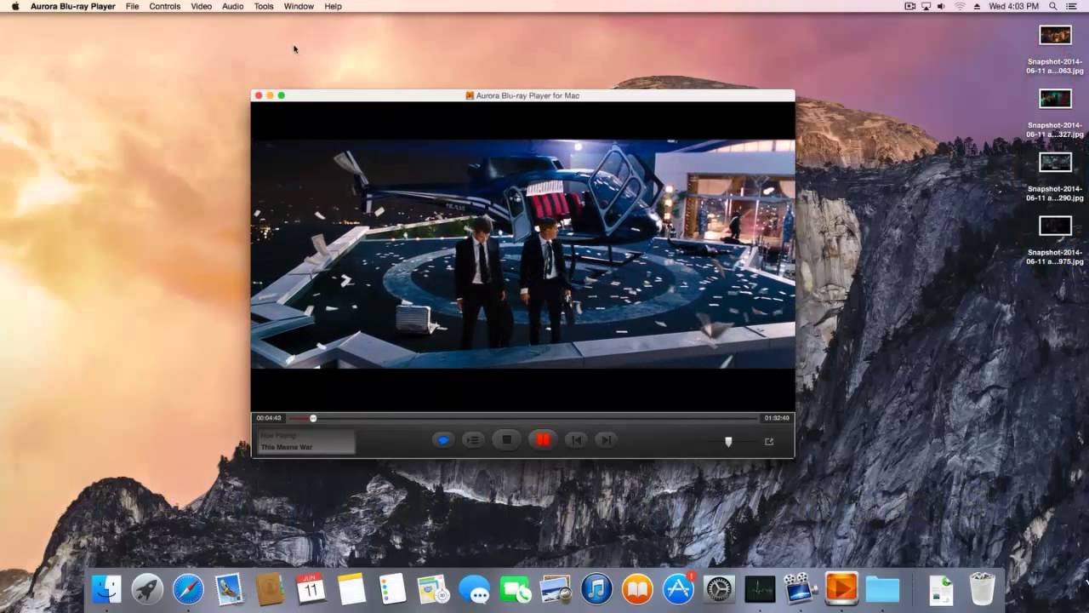Open Finder from the Dock
The width and height of the screenshot is (1089, 613).
pyautogui.click(x=106, y=589)
